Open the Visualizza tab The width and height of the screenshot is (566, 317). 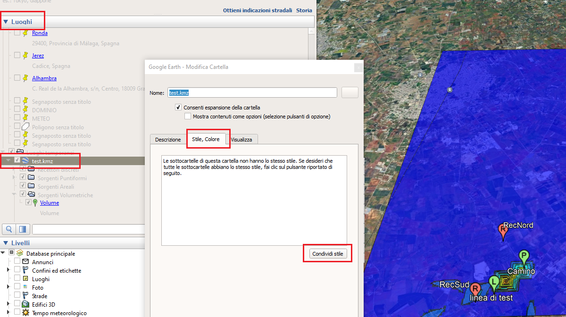(241, 140)
